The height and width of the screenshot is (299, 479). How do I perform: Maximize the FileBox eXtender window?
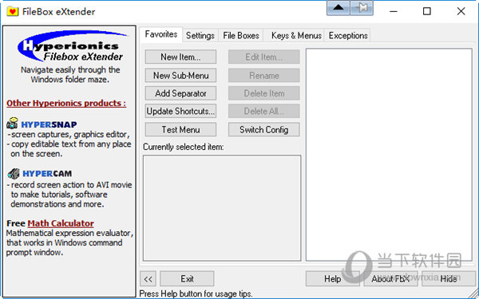click(x=427, y=12)
